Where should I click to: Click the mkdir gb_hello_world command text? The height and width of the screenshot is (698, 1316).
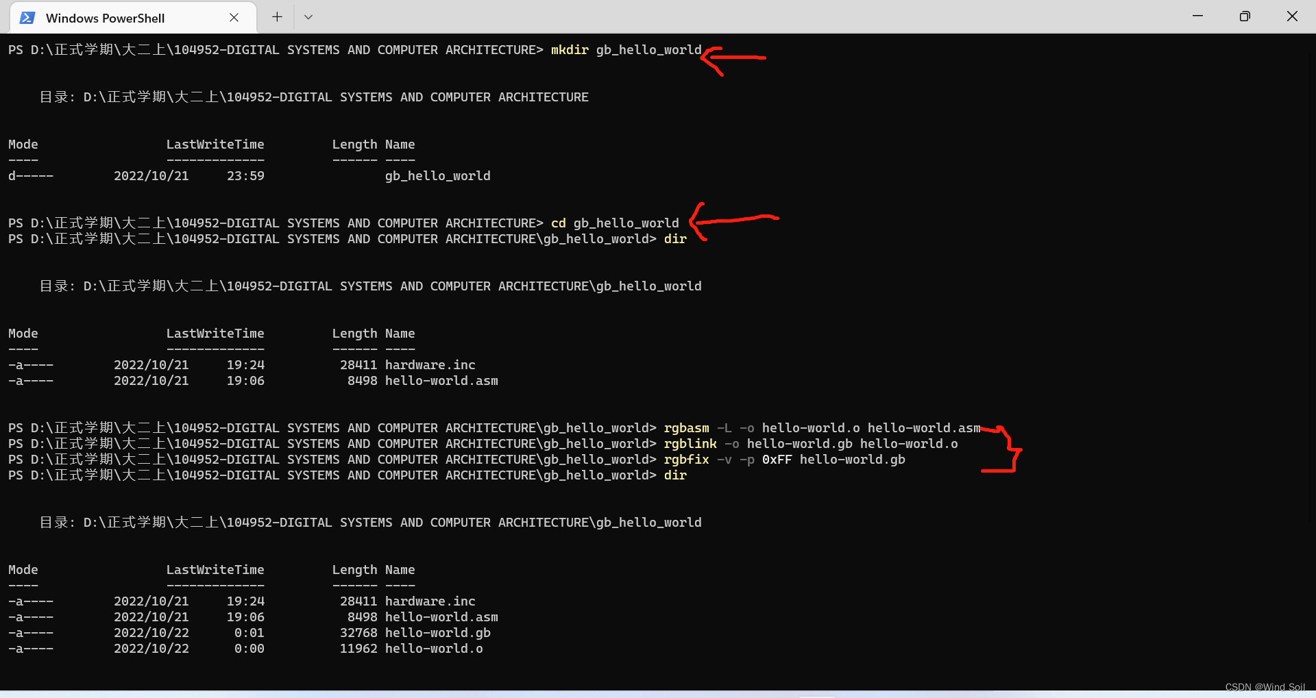625,49
